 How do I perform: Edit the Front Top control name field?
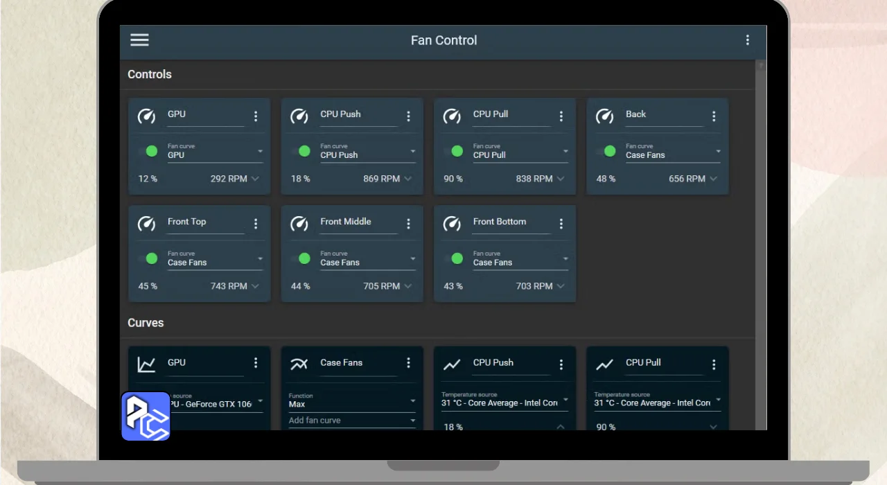click(x=205, y=222)
